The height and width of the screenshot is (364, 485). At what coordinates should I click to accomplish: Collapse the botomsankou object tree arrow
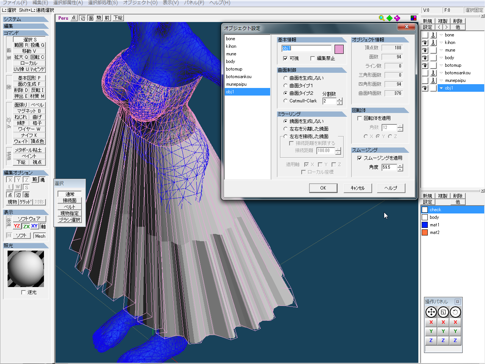pos(441,73)
